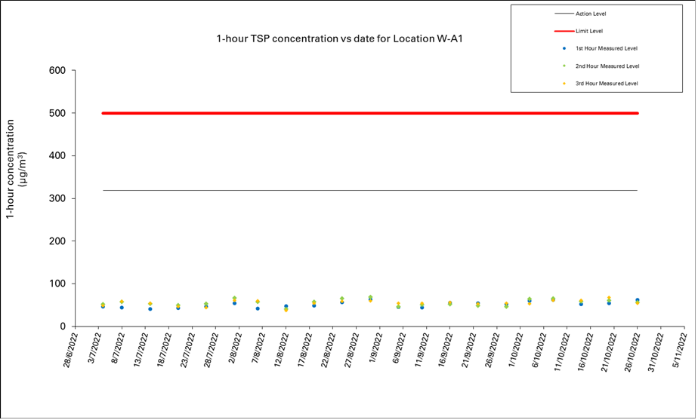
Task: Click the 500 y-axis label
Action: click(57, 113)
